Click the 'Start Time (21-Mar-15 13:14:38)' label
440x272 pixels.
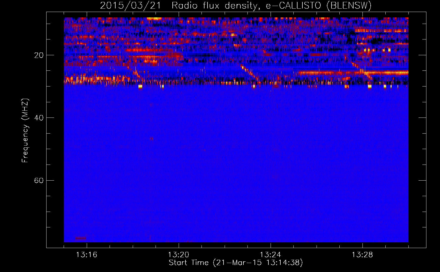click(x=236, y=263)
